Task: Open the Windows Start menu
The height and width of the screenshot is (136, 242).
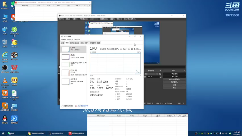Action: pyautogui.click(x=3, y=133)
